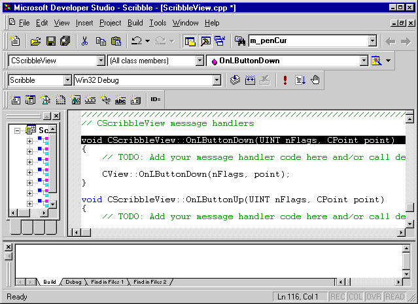
Task: Click the Compile icon on build toolbar
Action: coord(235,80)
